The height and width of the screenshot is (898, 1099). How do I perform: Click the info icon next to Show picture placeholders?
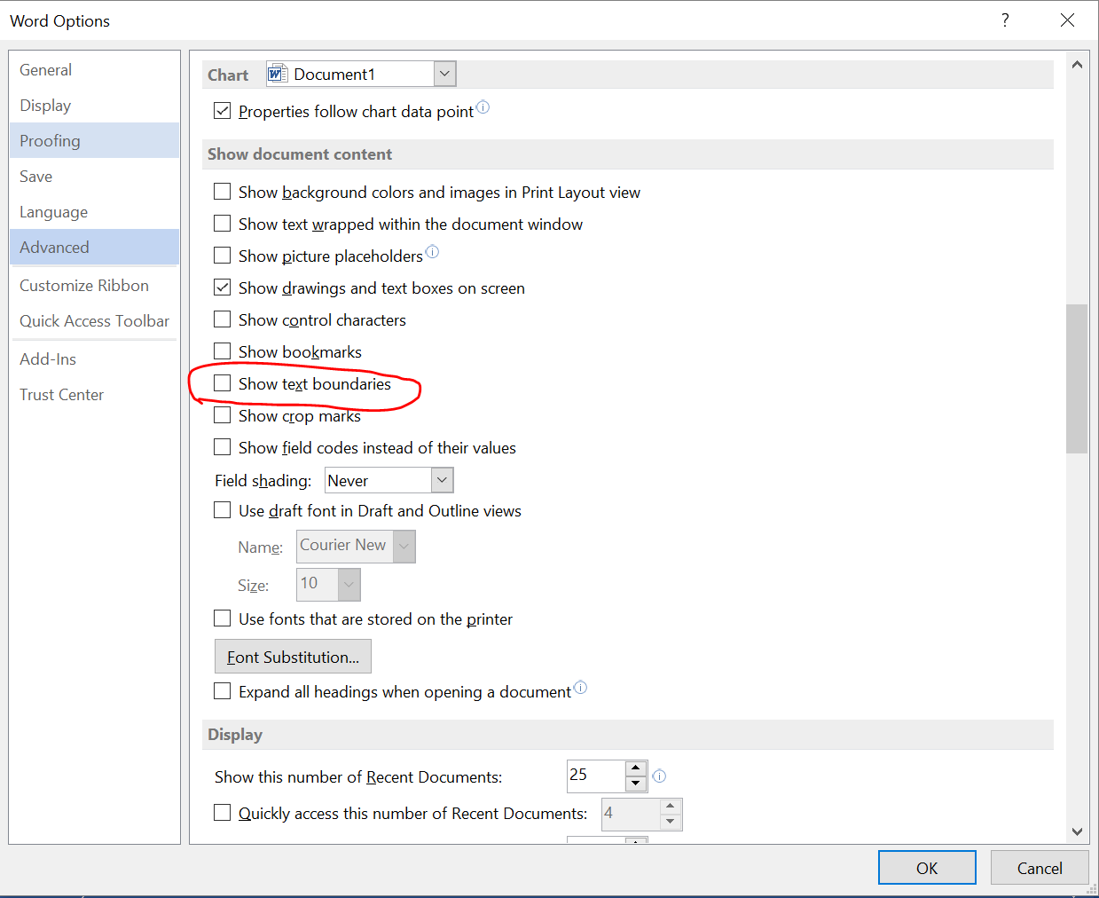(x=432, y=252)
